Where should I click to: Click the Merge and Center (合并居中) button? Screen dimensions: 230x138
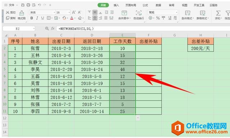pos(124,15)
